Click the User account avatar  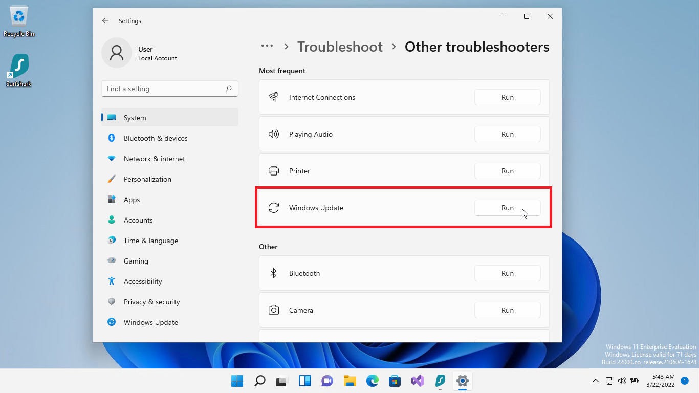(117, 53)
